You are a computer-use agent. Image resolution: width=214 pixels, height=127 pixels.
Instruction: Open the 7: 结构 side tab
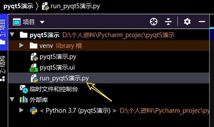tap(3, 68)
